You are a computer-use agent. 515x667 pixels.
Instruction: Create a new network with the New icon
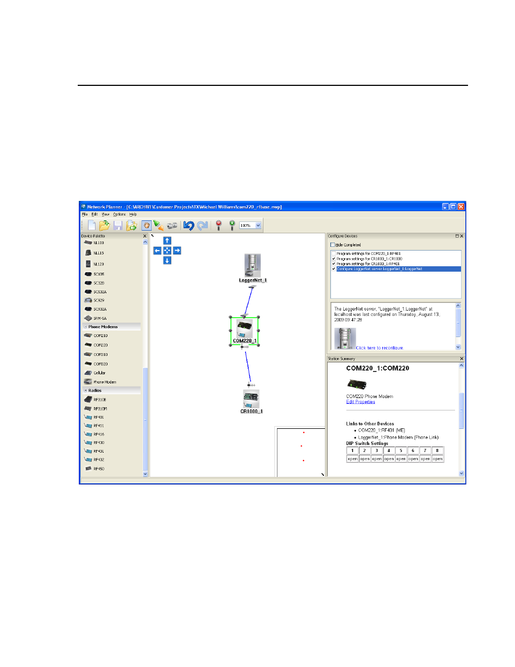(x=92, y=225)
